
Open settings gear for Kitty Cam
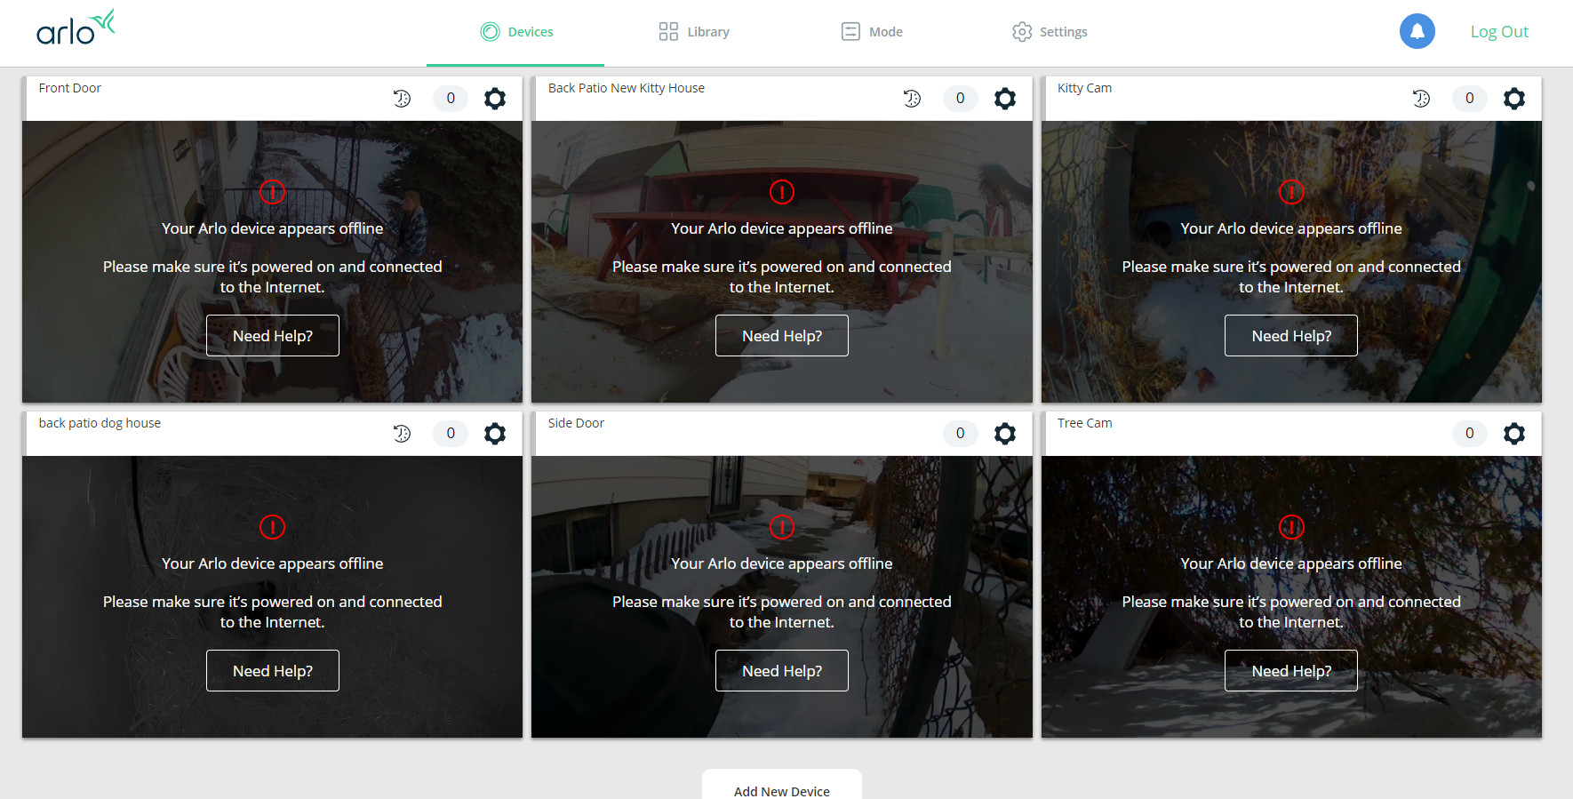point(1513,99)
